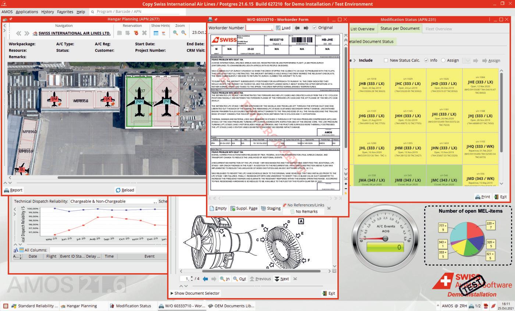Open the kebab menu in Modification Status title bar
Screen dimensions: 515x311
pos(490,19)
